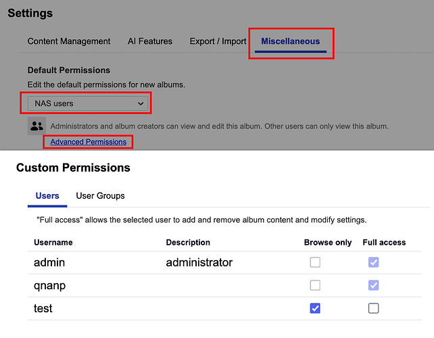This screenshot has height=338, width=434.
Task: Select the Miscellaneous tab
Action: click(291, 41)
